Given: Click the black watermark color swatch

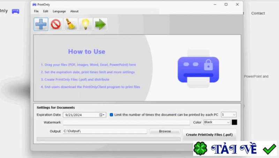Looking at the screenshot, I should [234, 122].
